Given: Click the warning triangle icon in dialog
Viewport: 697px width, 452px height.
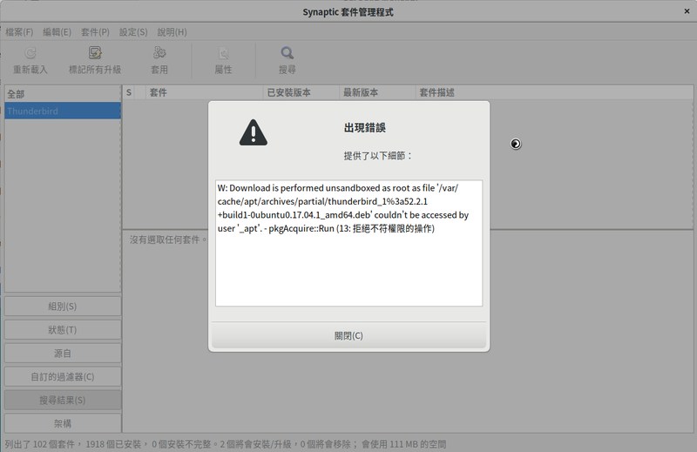Looking at the screenshot, I should 254,132.
